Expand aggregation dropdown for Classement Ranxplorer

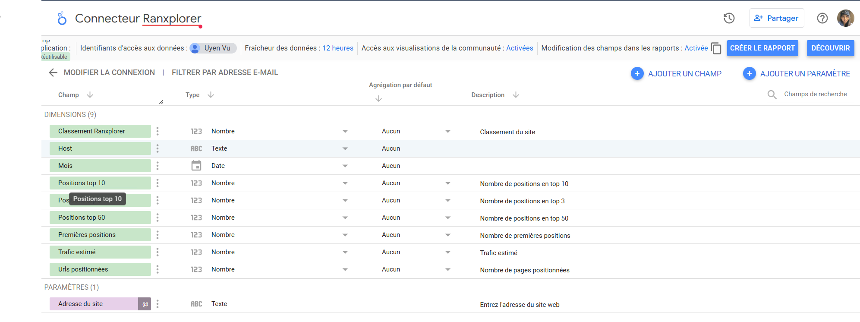click(448, 132)
